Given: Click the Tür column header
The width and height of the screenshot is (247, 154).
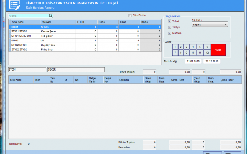Looking at the screenshot, I should click(x=68, y=80).
